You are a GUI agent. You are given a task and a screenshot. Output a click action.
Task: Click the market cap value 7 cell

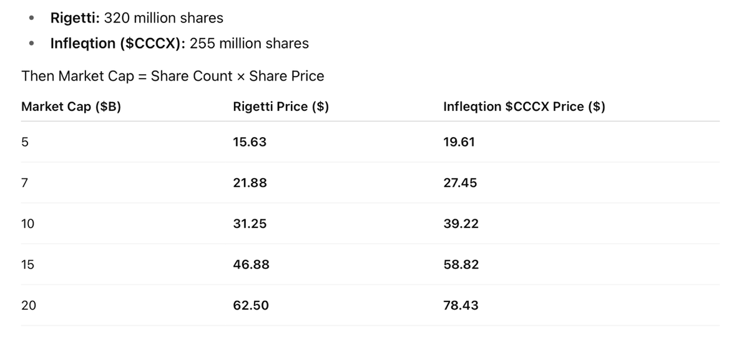tap(25, 183)
